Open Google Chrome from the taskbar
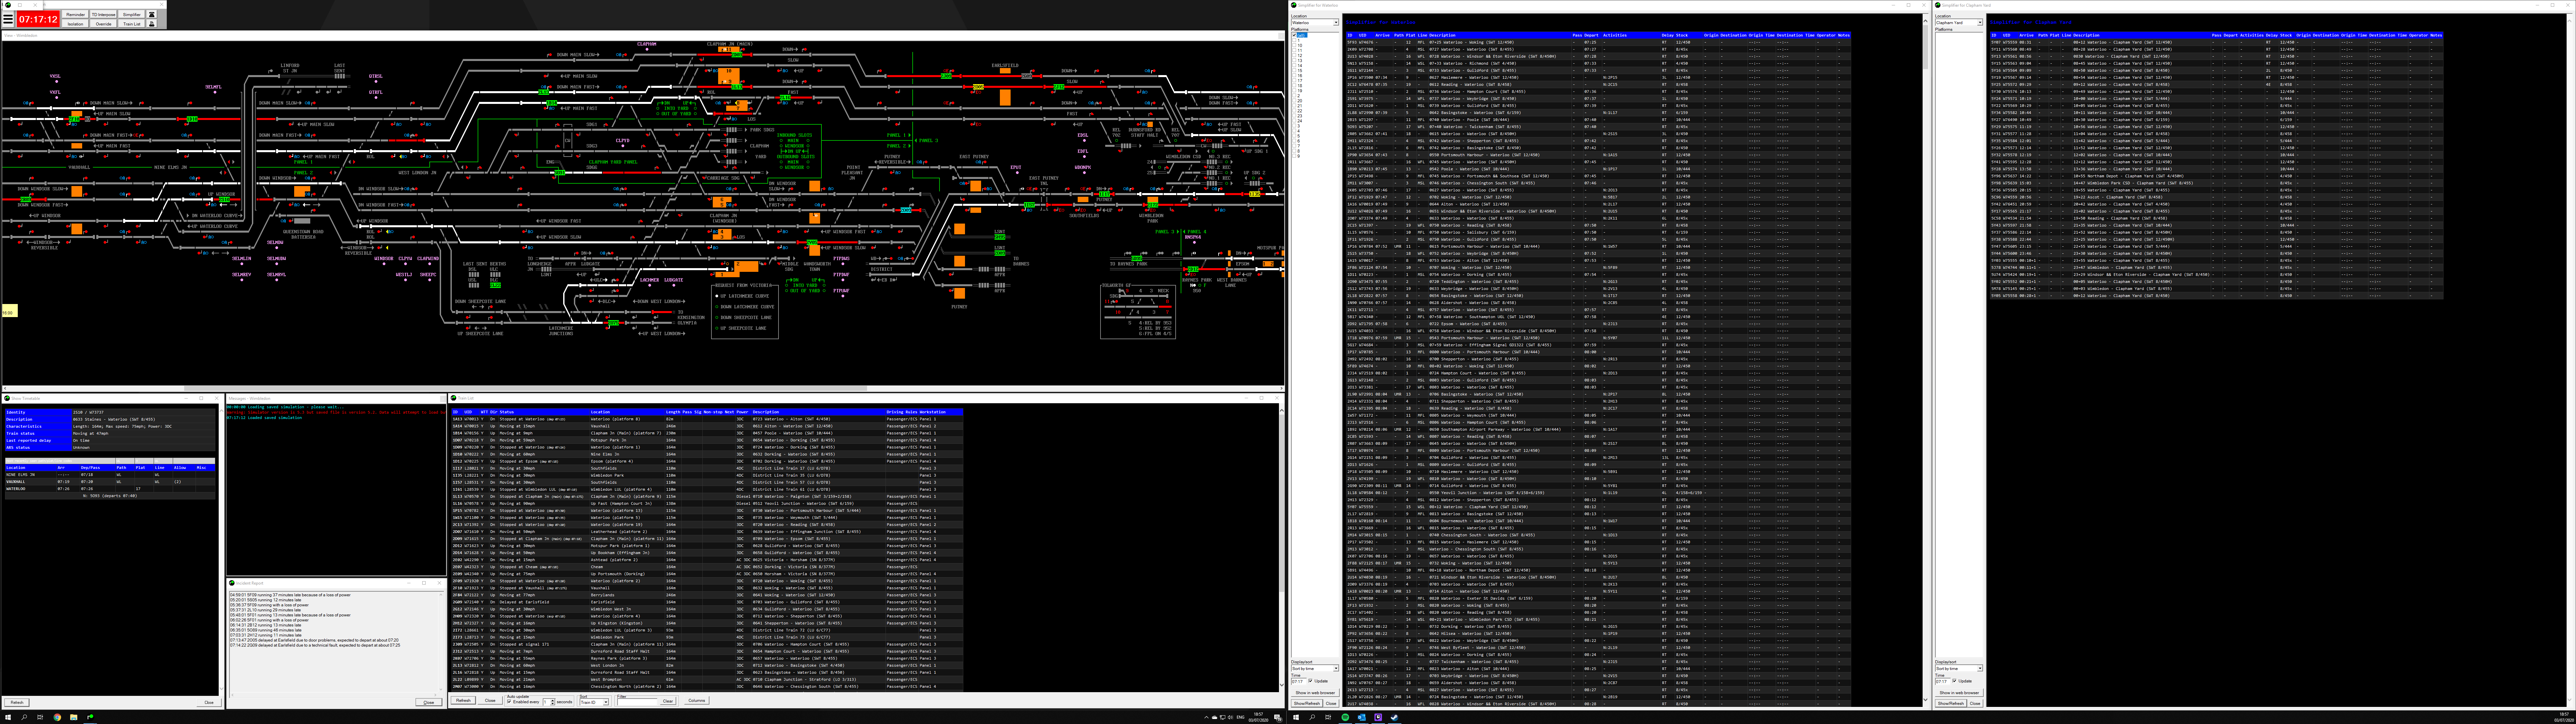 57,717
